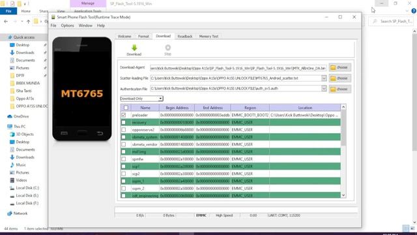The height and width of the screenshot is (235, 417).
Task: Switch to the Memory Test tab
Action: (208, 37)
